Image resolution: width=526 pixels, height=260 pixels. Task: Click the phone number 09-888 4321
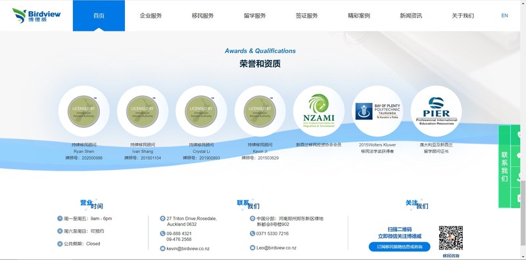pyautogui.click(x=179, y=234)
